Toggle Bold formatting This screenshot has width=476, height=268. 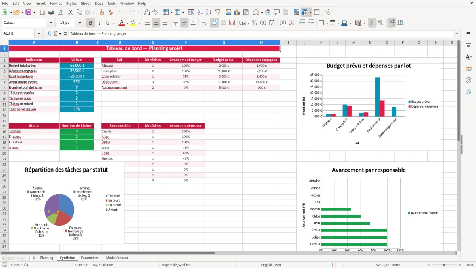pyautogui.click(x=91, y=23)
